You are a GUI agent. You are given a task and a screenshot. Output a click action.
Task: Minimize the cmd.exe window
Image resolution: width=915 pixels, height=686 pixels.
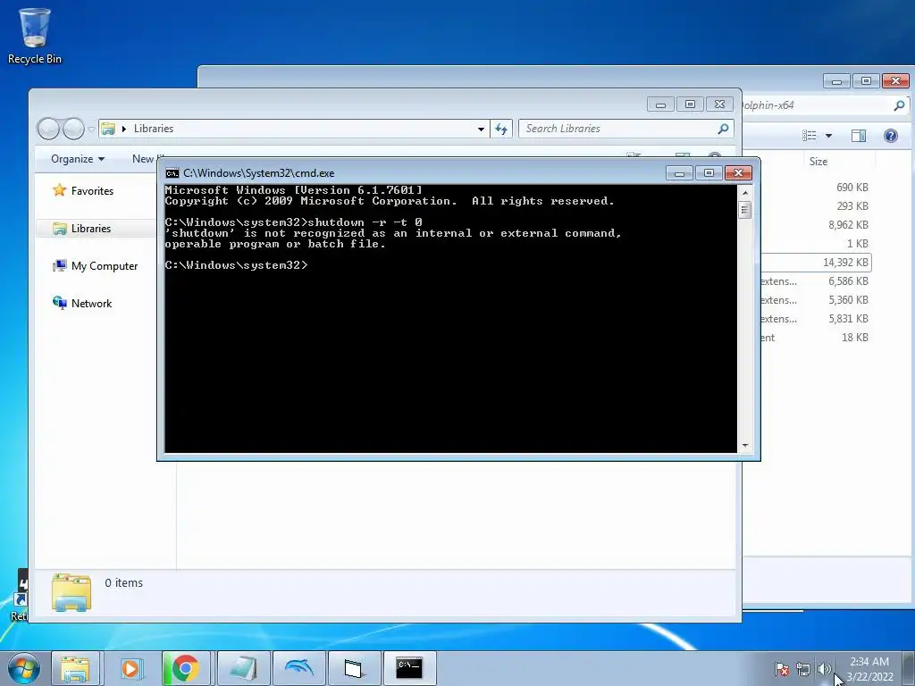pos(679,173)
